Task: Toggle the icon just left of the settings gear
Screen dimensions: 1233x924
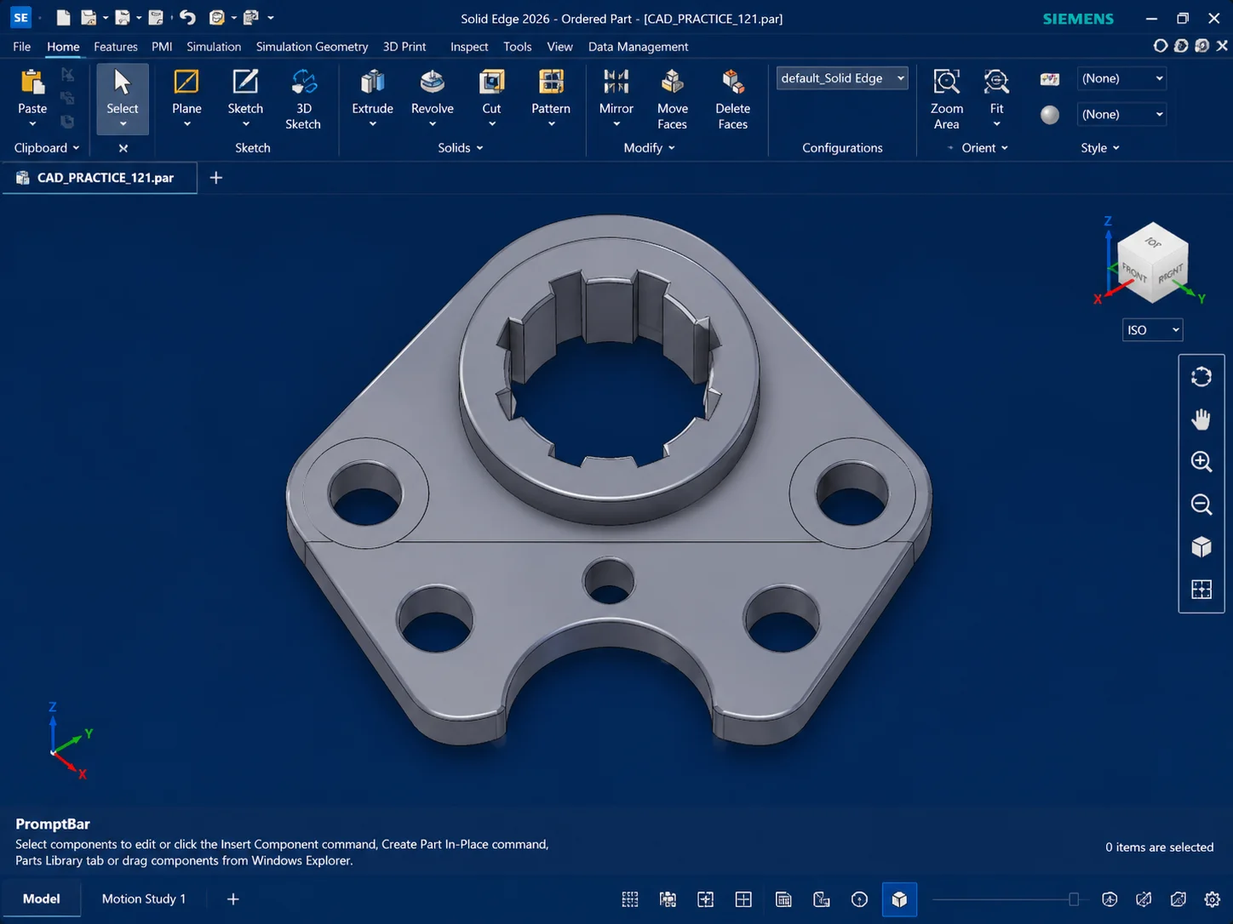Action: click(x=1179, y=899)
